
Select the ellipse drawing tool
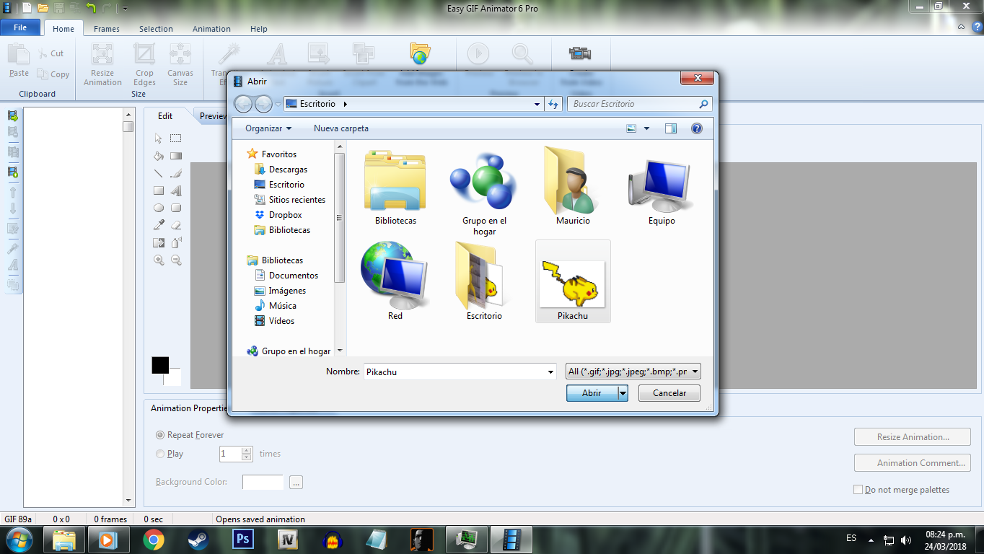tap(159, 208)
